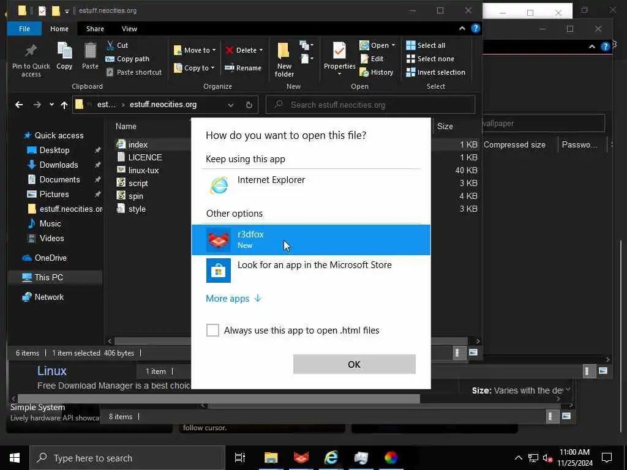Open r3dfox from the taskbar
This screenshot has width=627, height=470.
pos(301,458)
